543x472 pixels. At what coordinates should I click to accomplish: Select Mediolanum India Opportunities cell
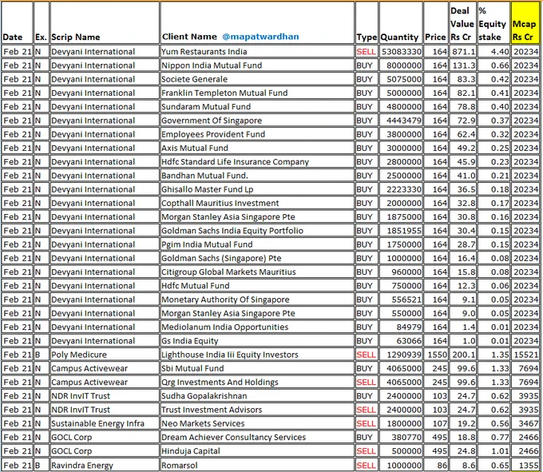click(x=257, y=327)
